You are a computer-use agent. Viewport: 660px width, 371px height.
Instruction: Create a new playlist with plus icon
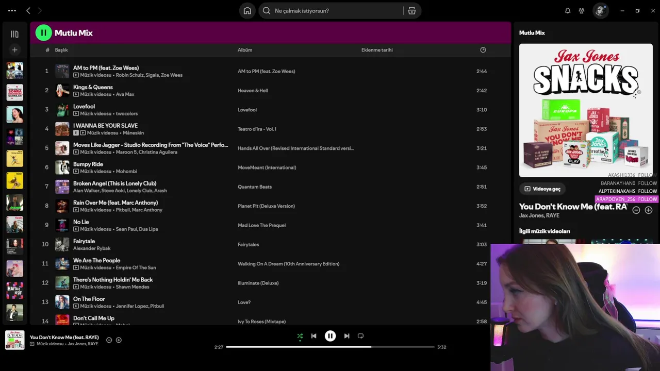click(x=14, y=50)
